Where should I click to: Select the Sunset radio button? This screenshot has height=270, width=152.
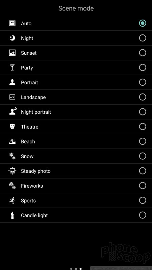[143, 53]
